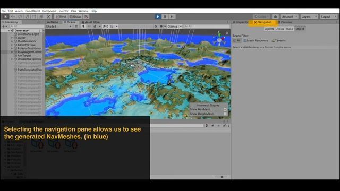340x191 pixels.
Task: Select the Rotate tool
Action: pyautogui.click(x=20, y=16)
